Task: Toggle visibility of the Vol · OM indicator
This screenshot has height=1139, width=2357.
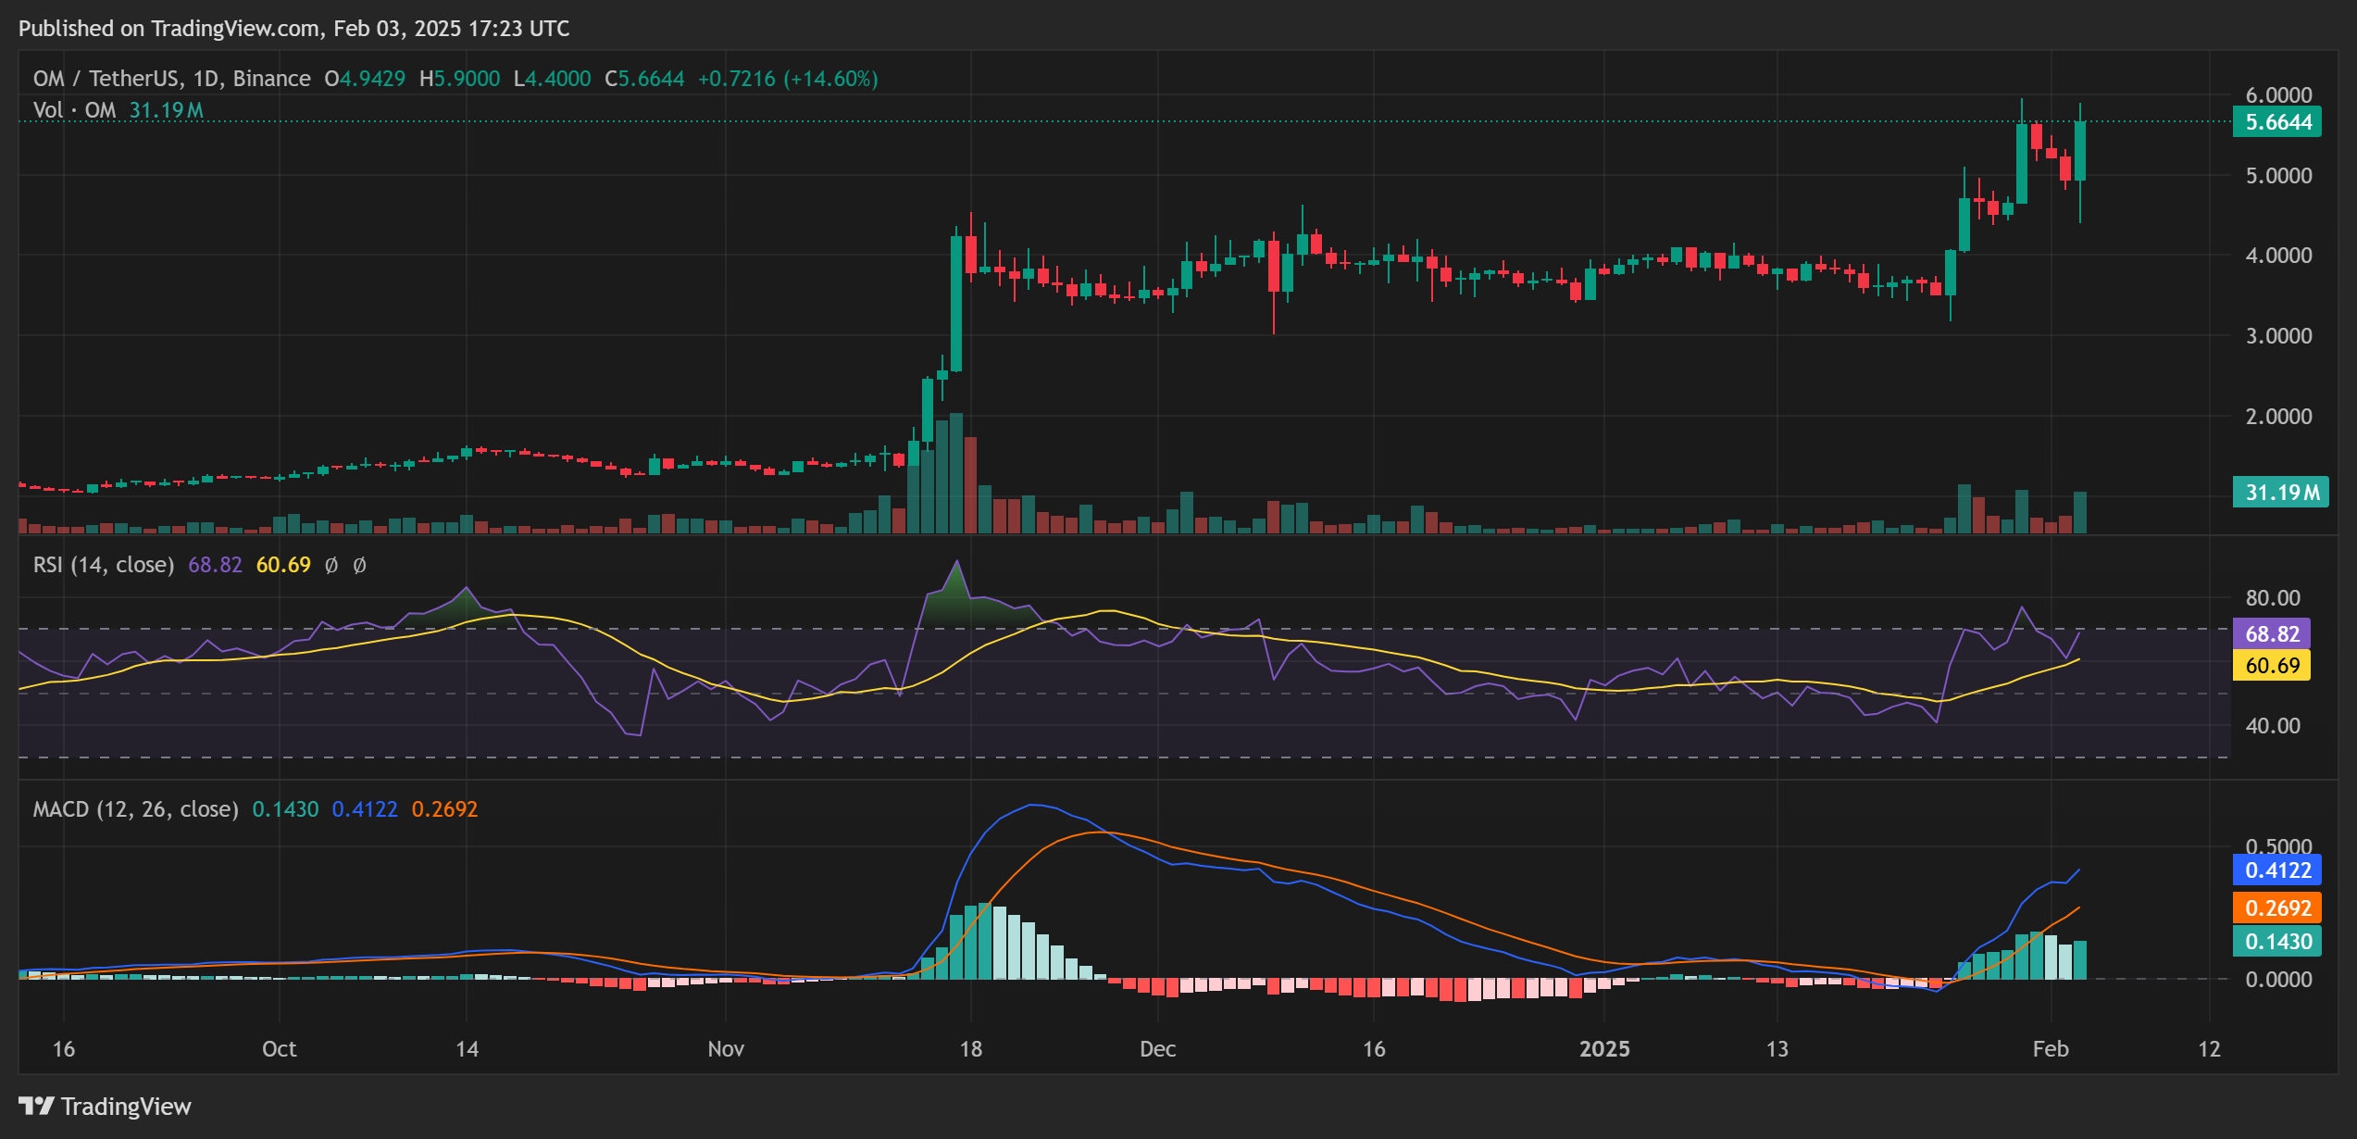Action: [74, 110]
